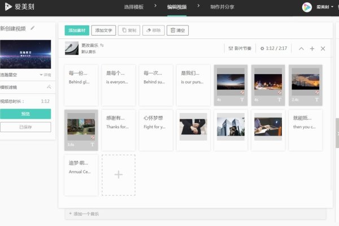Screen dimensions: 339x226
Task: Click the T text icon on the 2.4s clip
Action: (317, 99)
